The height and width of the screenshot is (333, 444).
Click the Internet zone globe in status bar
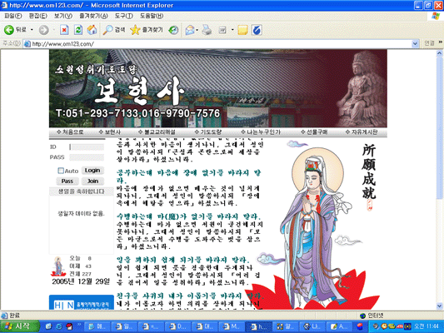click(362, 316)
